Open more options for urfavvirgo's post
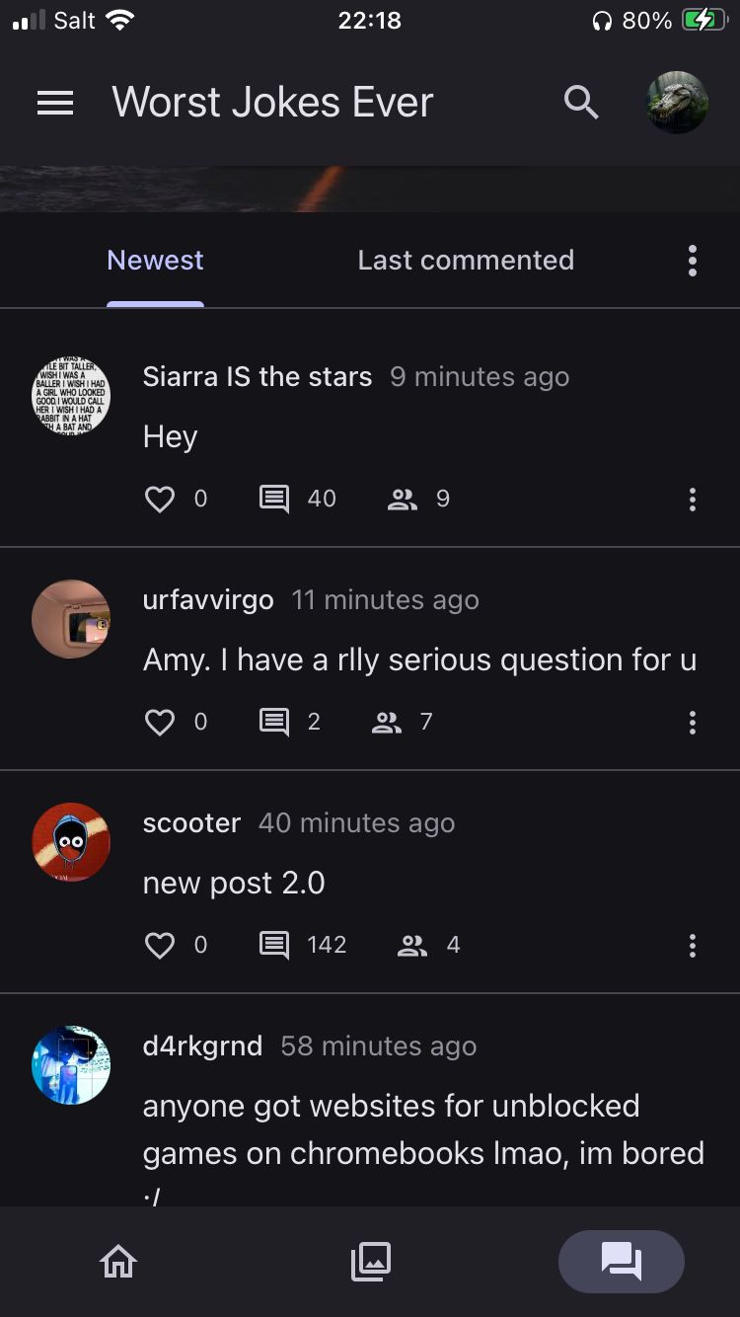Image resolution: width=740 pixels, height=1317 pixels. tap(693, 722)
